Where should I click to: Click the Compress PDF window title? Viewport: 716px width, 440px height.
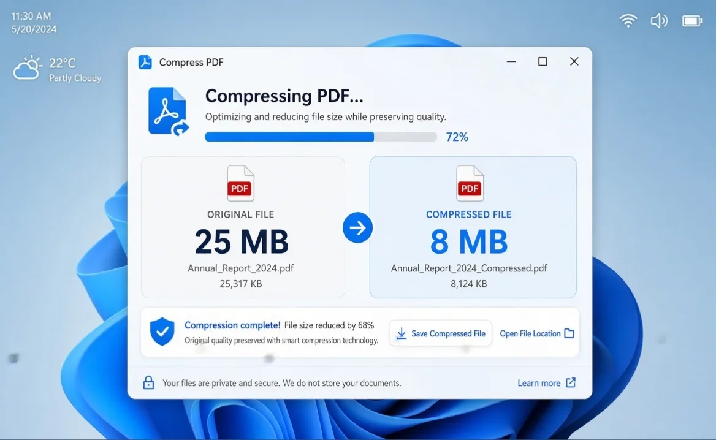191,62
